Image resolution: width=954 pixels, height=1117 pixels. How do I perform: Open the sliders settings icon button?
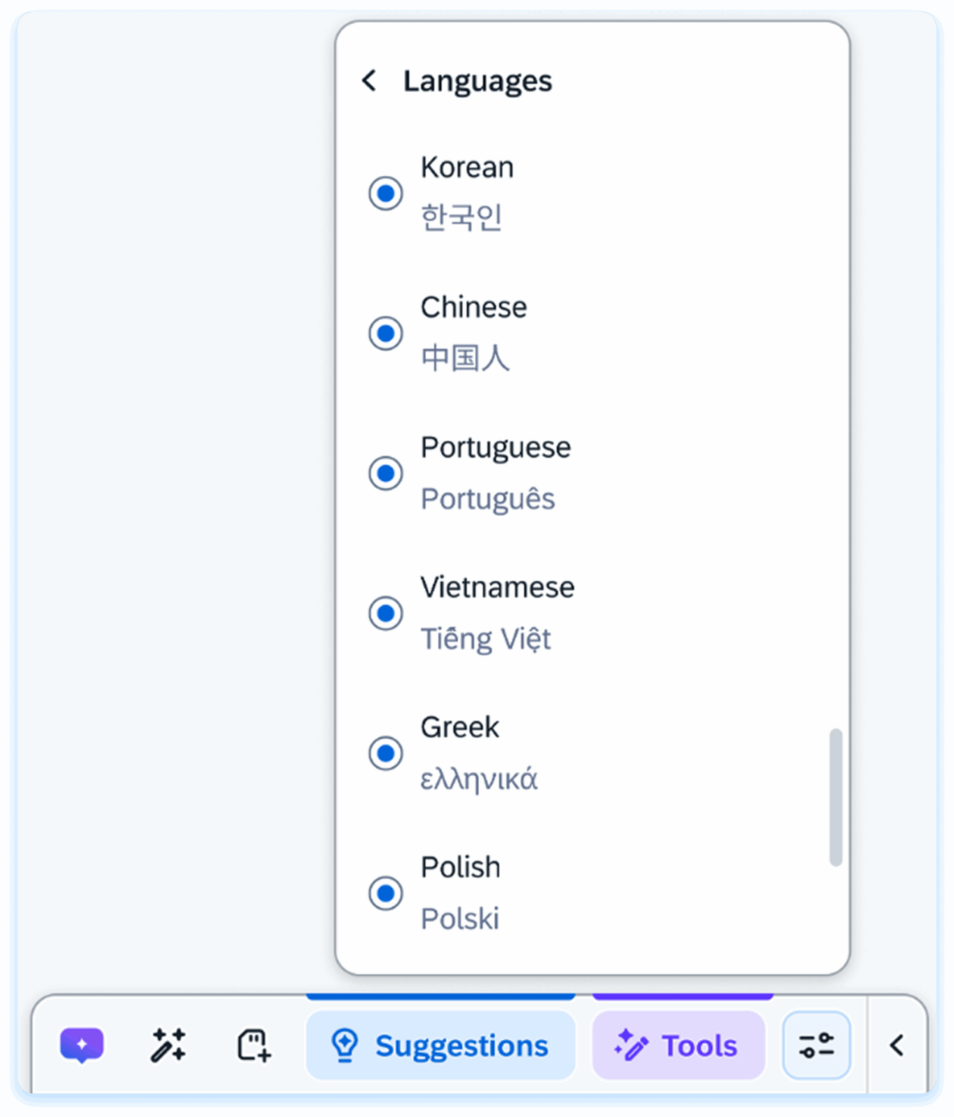pos(816,1045)
